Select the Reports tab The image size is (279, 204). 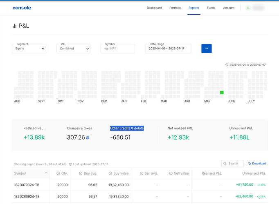pos(194,8)
